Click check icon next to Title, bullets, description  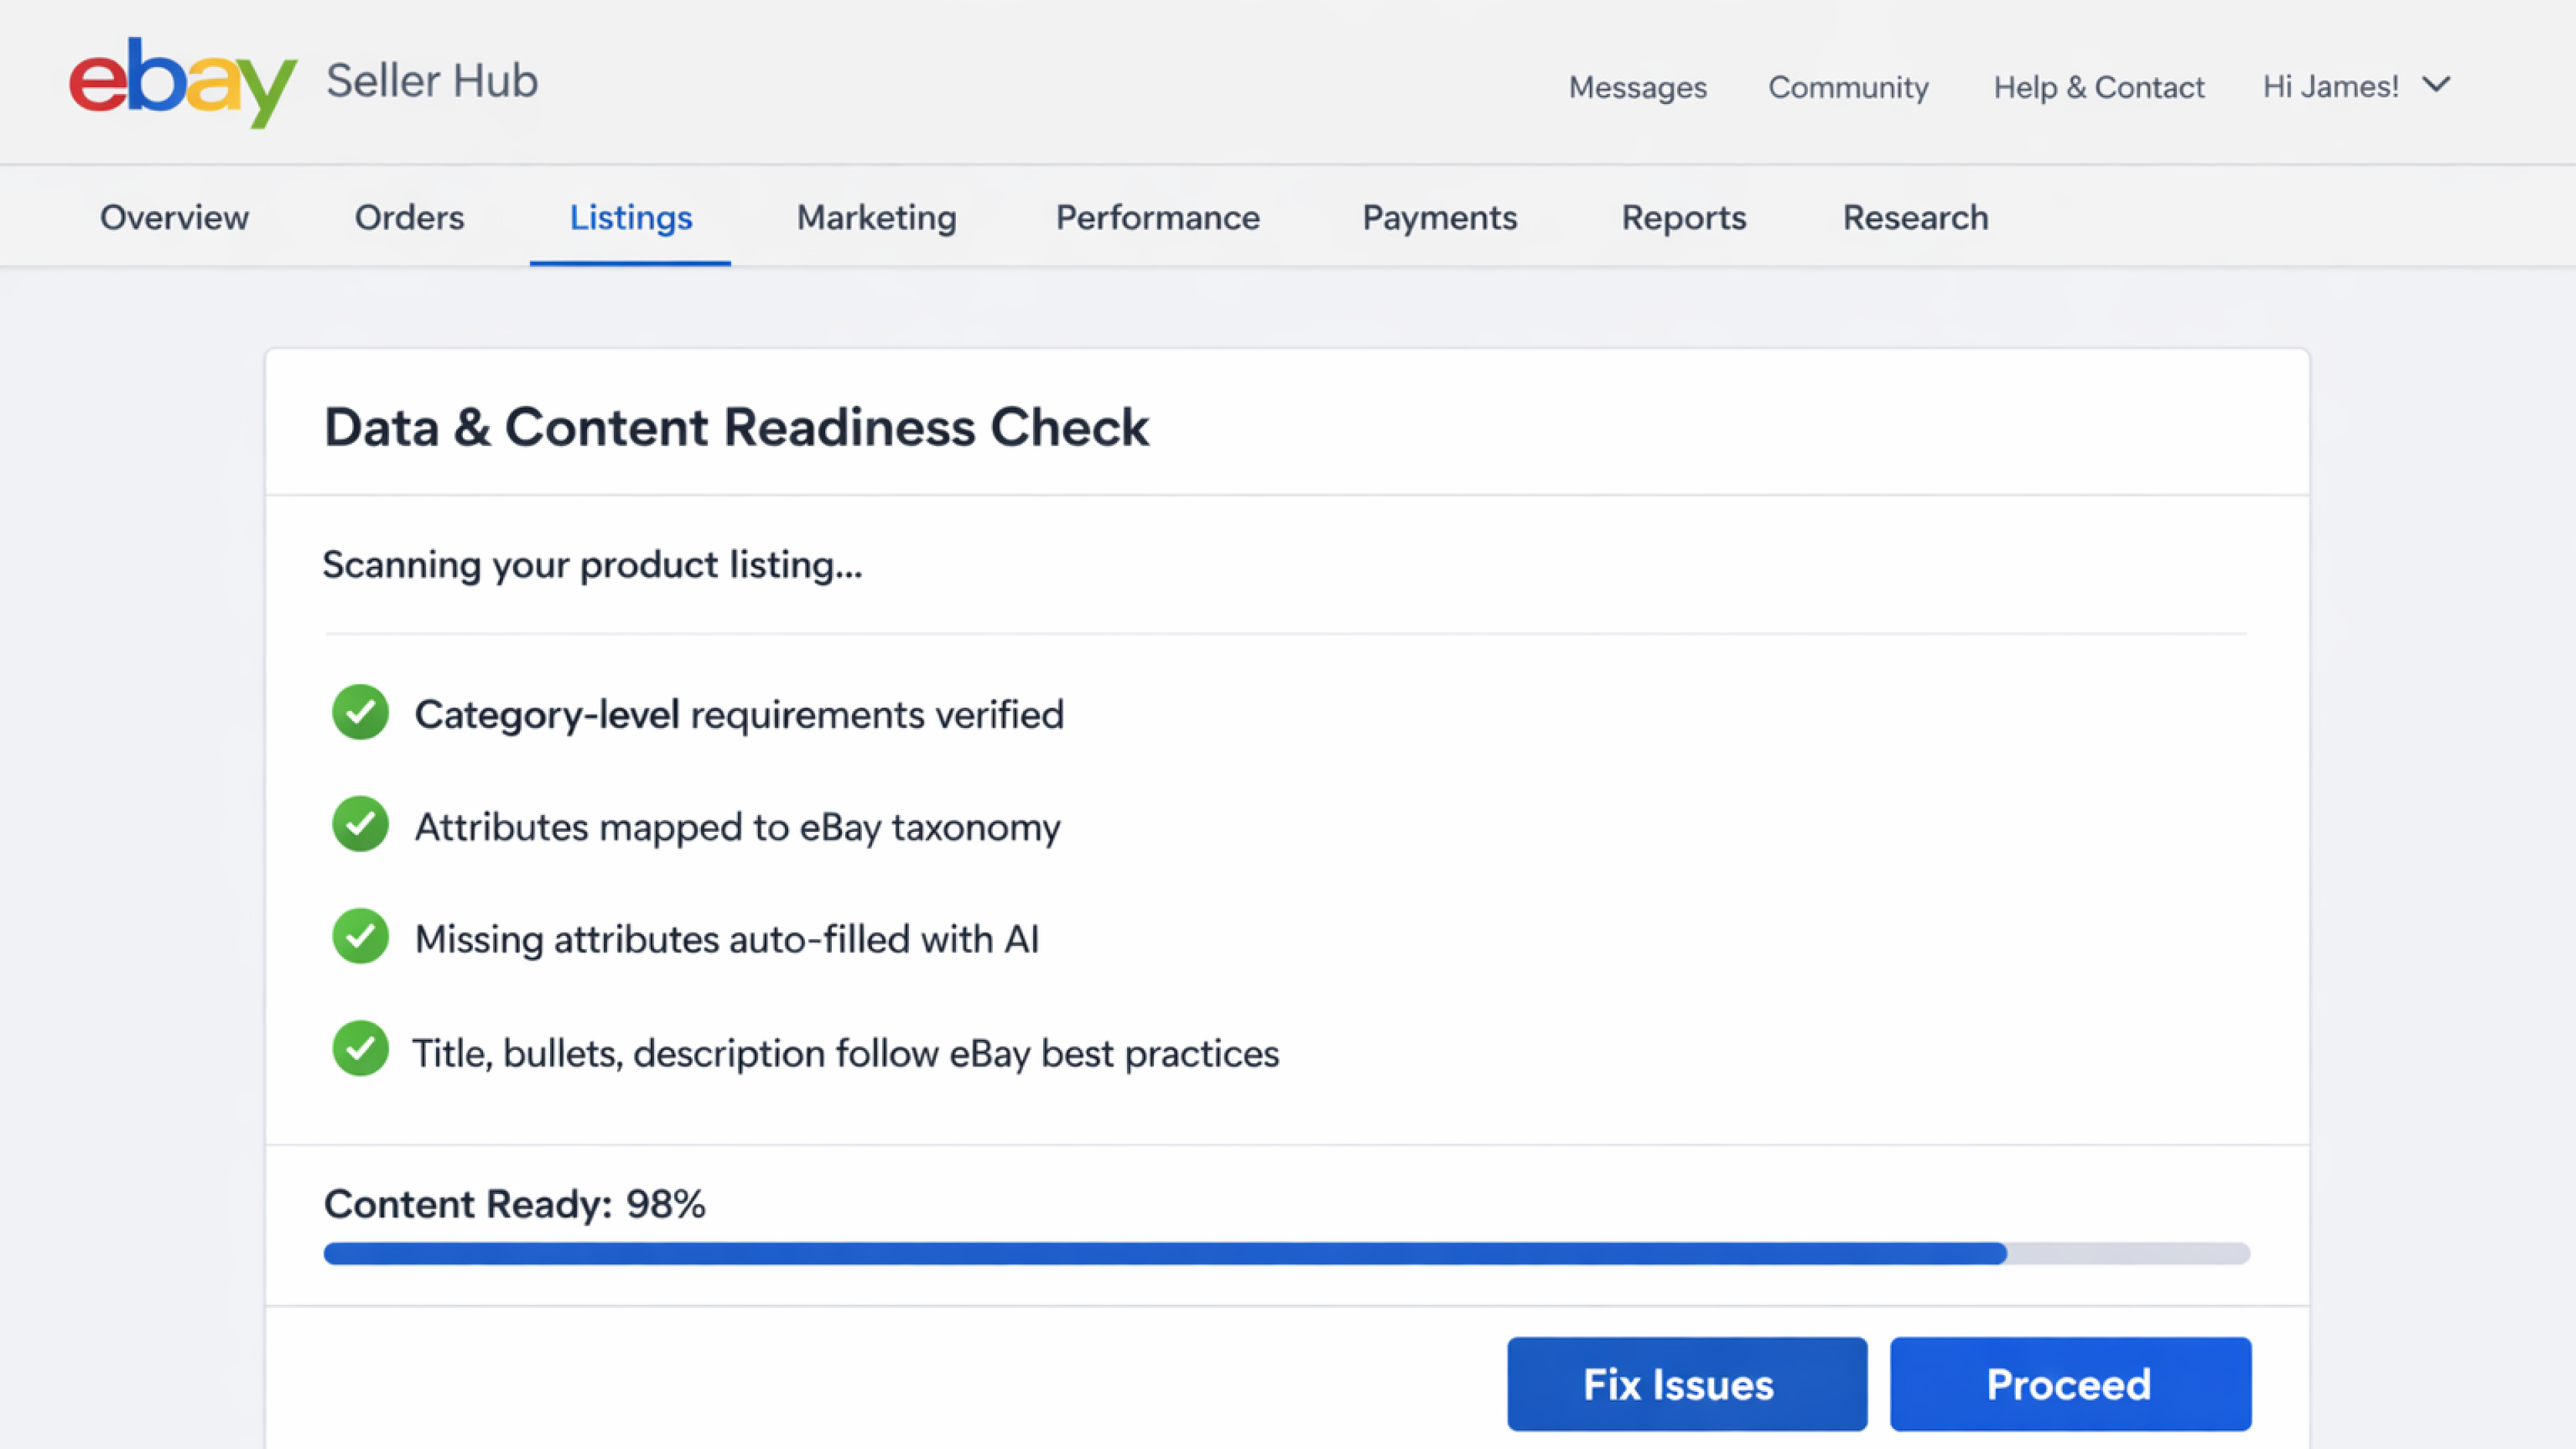(x=360, y=1049)
